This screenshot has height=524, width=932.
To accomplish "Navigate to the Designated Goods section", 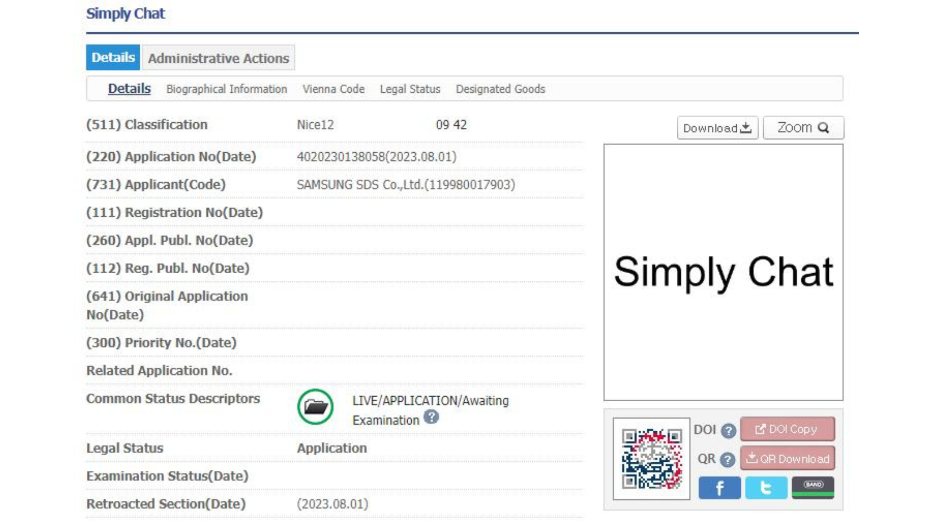I will pos(500,89).
